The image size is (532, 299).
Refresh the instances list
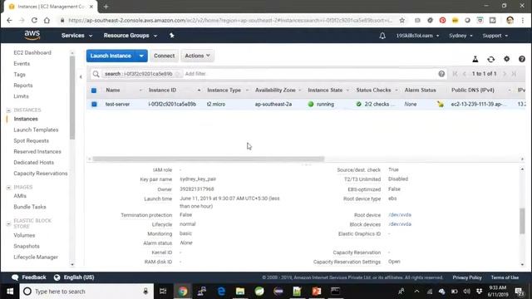[x=491, y=59]
